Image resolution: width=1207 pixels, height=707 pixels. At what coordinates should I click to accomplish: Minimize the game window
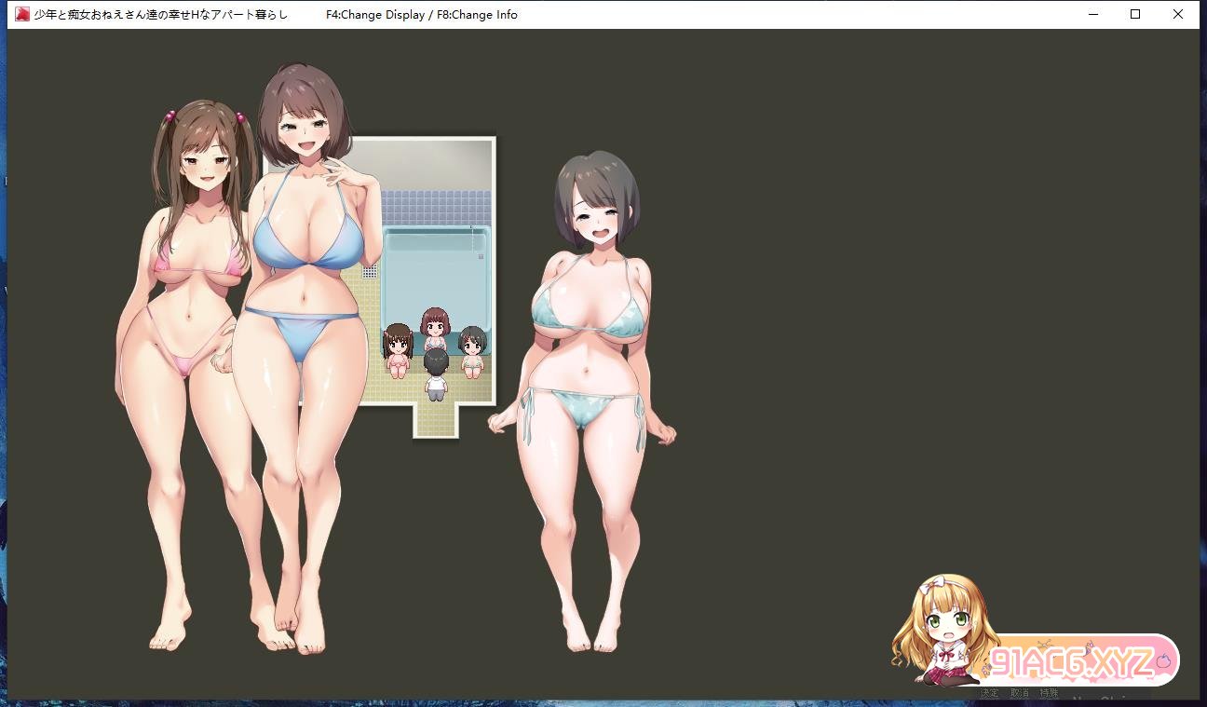click(1092, 14)
